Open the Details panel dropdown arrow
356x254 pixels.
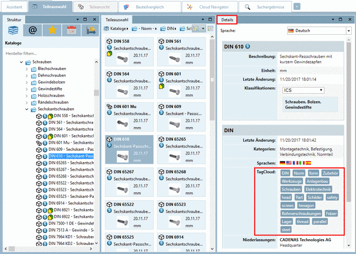pos(333,20)
